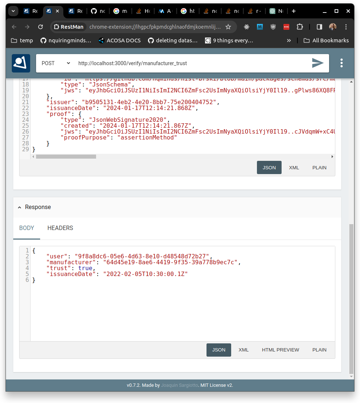Switch to the GitHub tab
Screen dimensions: 360x403
98,11
